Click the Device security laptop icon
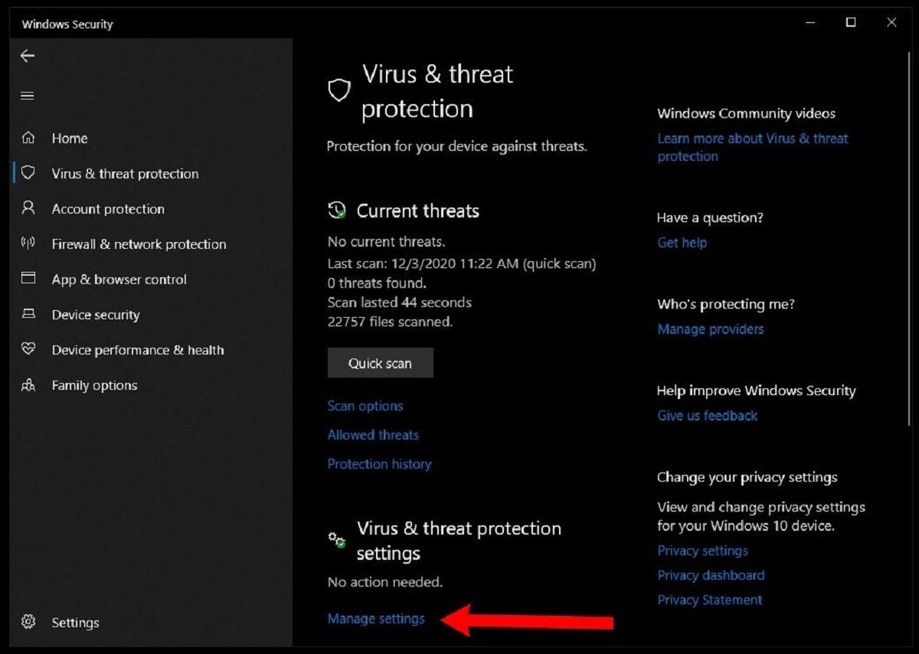Image resolution: width=919 pixels, height=654 pixels. point(28,314)
